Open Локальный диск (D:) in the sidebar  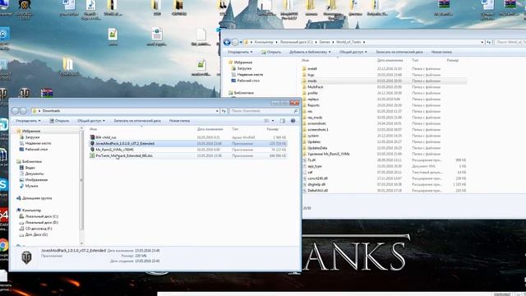(x=42, y=222)
